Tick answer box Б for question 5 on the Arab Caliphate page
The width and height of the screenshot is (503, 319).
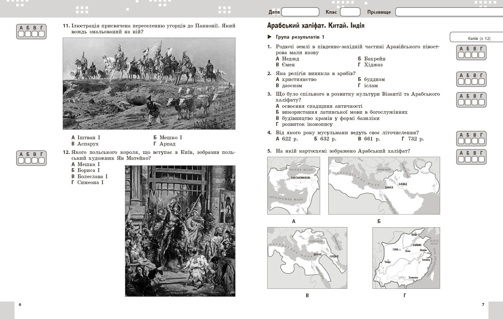[x=468, y=159]
